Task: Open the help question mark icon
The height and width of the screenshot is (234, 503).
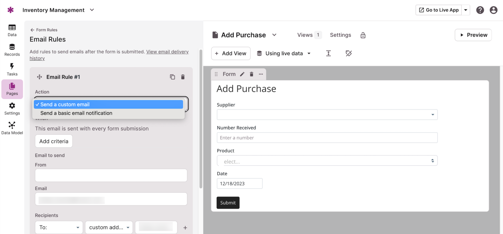Action: (x=480, y=10)
